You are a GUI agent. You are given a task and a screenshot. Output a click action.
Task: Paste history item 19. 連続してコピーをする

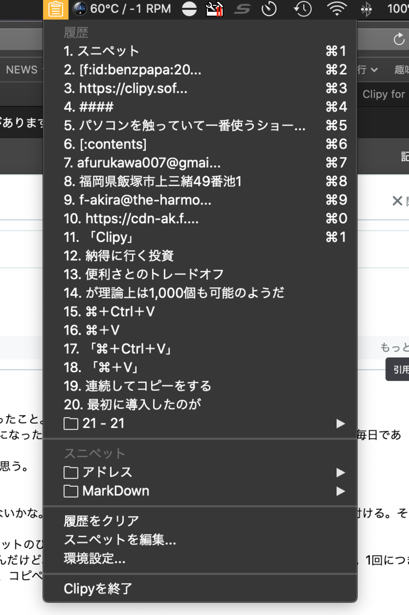point(200,386)
